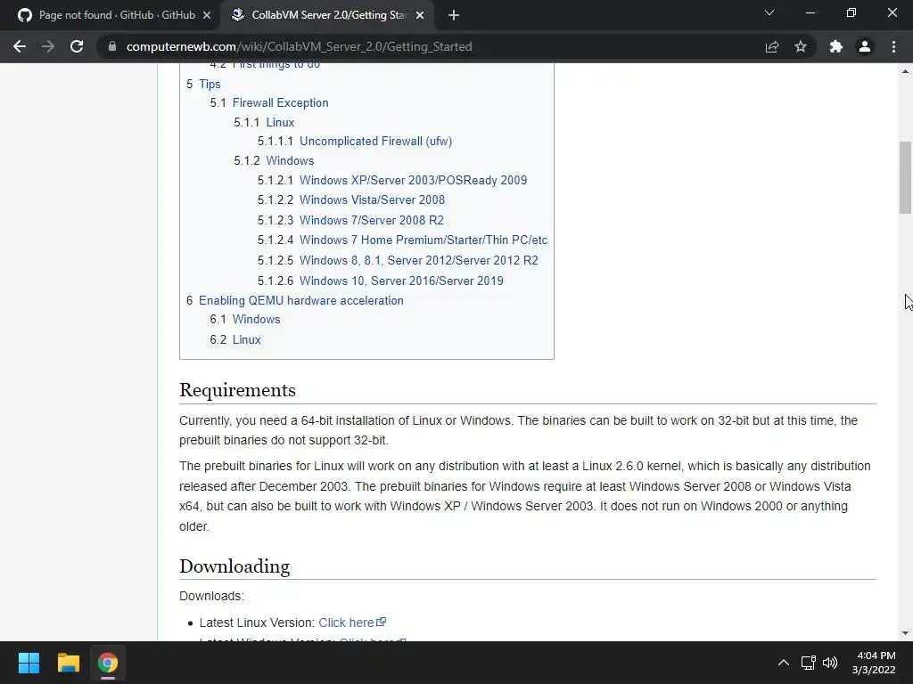Viewport: 913px width, 684px height.
Task: Jump to Enabling QEMU hardware acceleration
Action: click(301, 301)
